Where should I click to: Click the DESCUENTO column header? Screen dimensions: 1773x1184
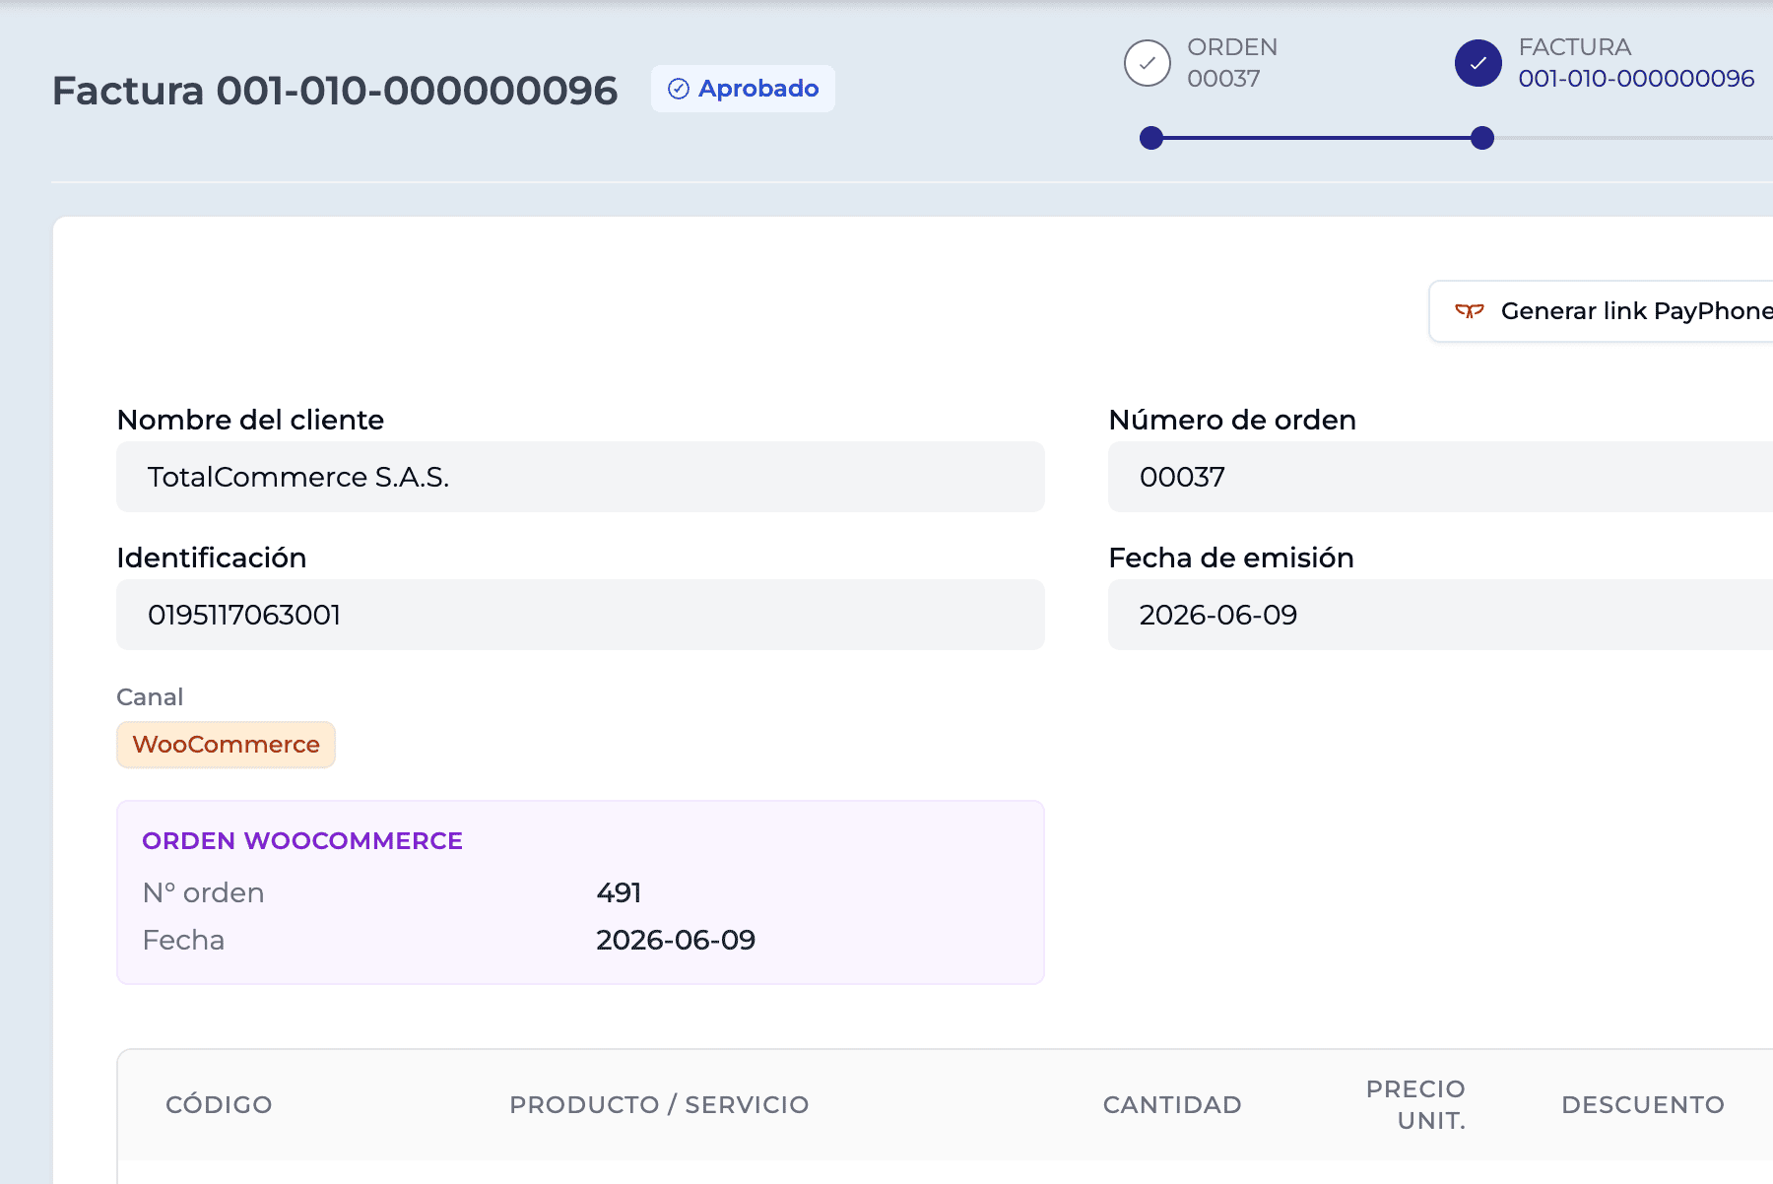[x=1643, y=1105]
